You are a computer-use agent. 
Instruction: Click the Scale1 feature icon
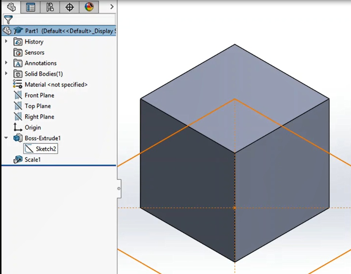coord(18,160)
